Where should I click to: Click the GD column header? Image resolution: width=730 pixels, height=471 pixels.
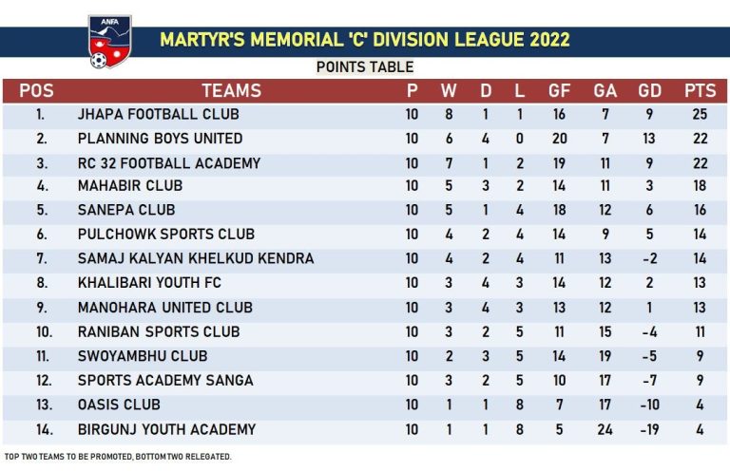click(x=650, y=91)
